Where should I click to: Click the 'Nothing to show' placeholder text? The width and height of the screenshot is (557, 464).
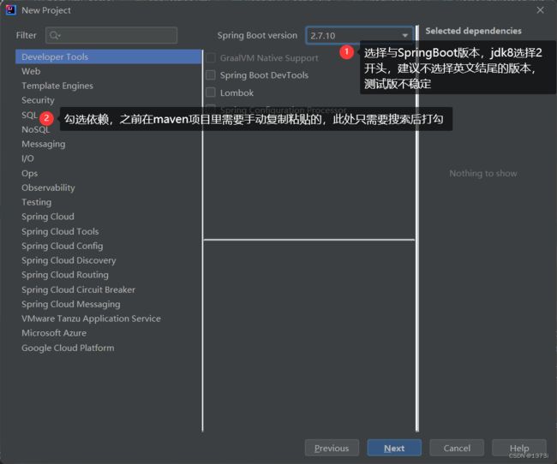click(483, 173)
